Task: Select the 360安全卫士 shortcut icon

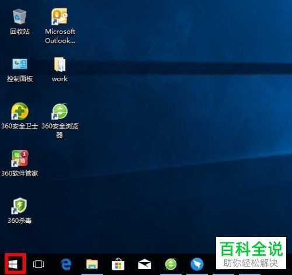Action: 20,111
